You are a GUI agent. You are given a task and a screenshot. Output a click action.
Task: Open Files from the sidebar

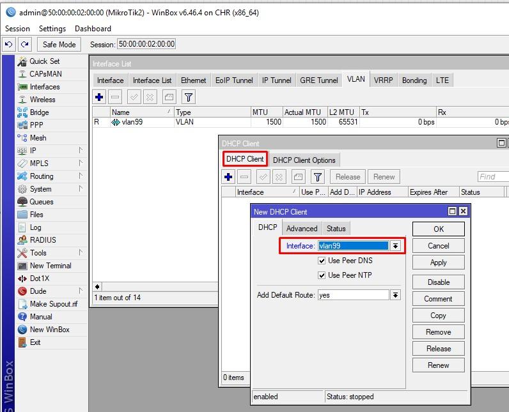[36, 215]
